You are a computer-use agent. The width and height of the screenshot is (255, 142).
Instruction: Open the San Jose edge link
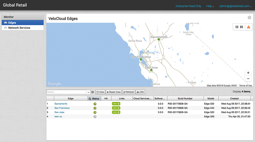[x=59, y=112]
